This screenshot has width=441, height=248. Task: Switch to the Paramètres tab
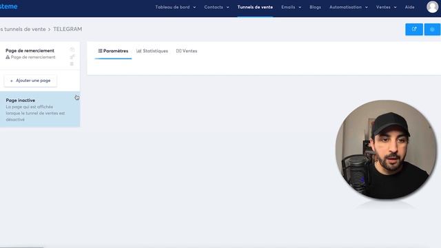tap(113, 51)
